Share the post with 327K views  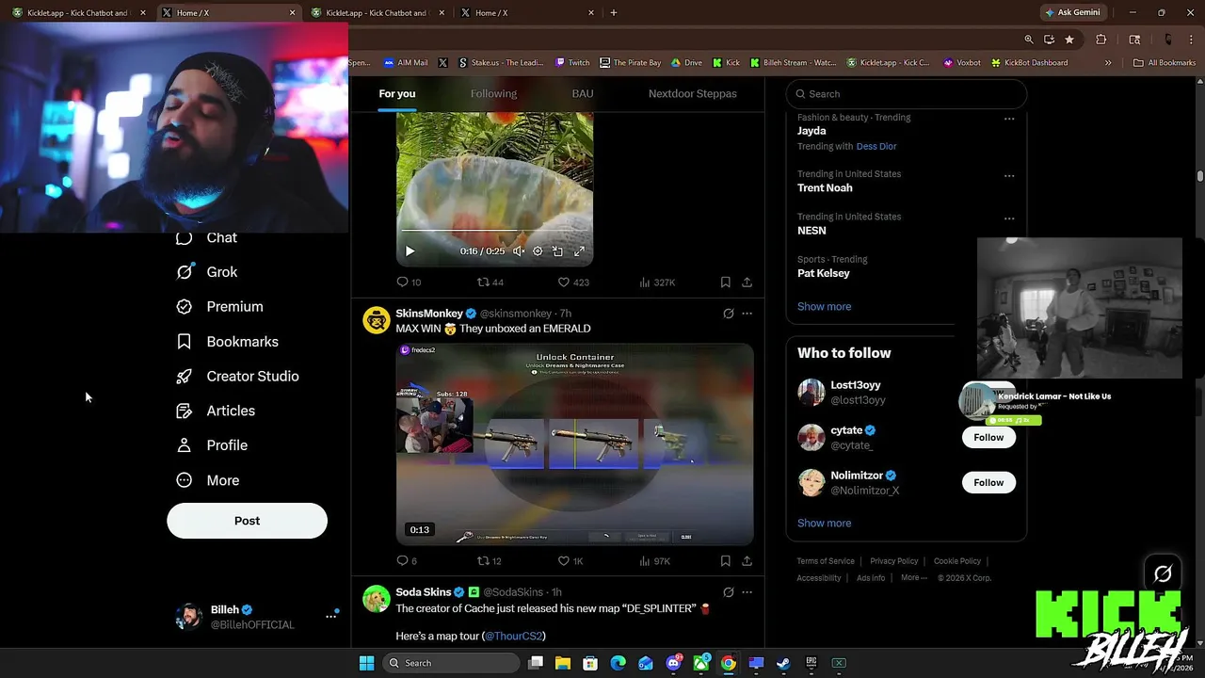pyautogui.click(x=747, y=282)
